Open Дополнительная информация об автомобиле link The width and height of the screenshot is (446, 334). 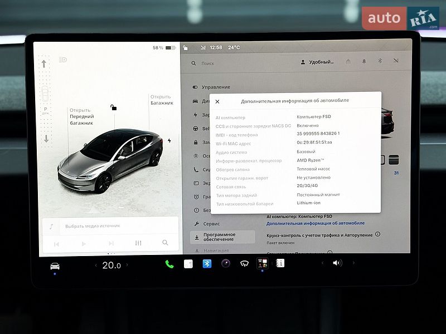click(315, 223)
